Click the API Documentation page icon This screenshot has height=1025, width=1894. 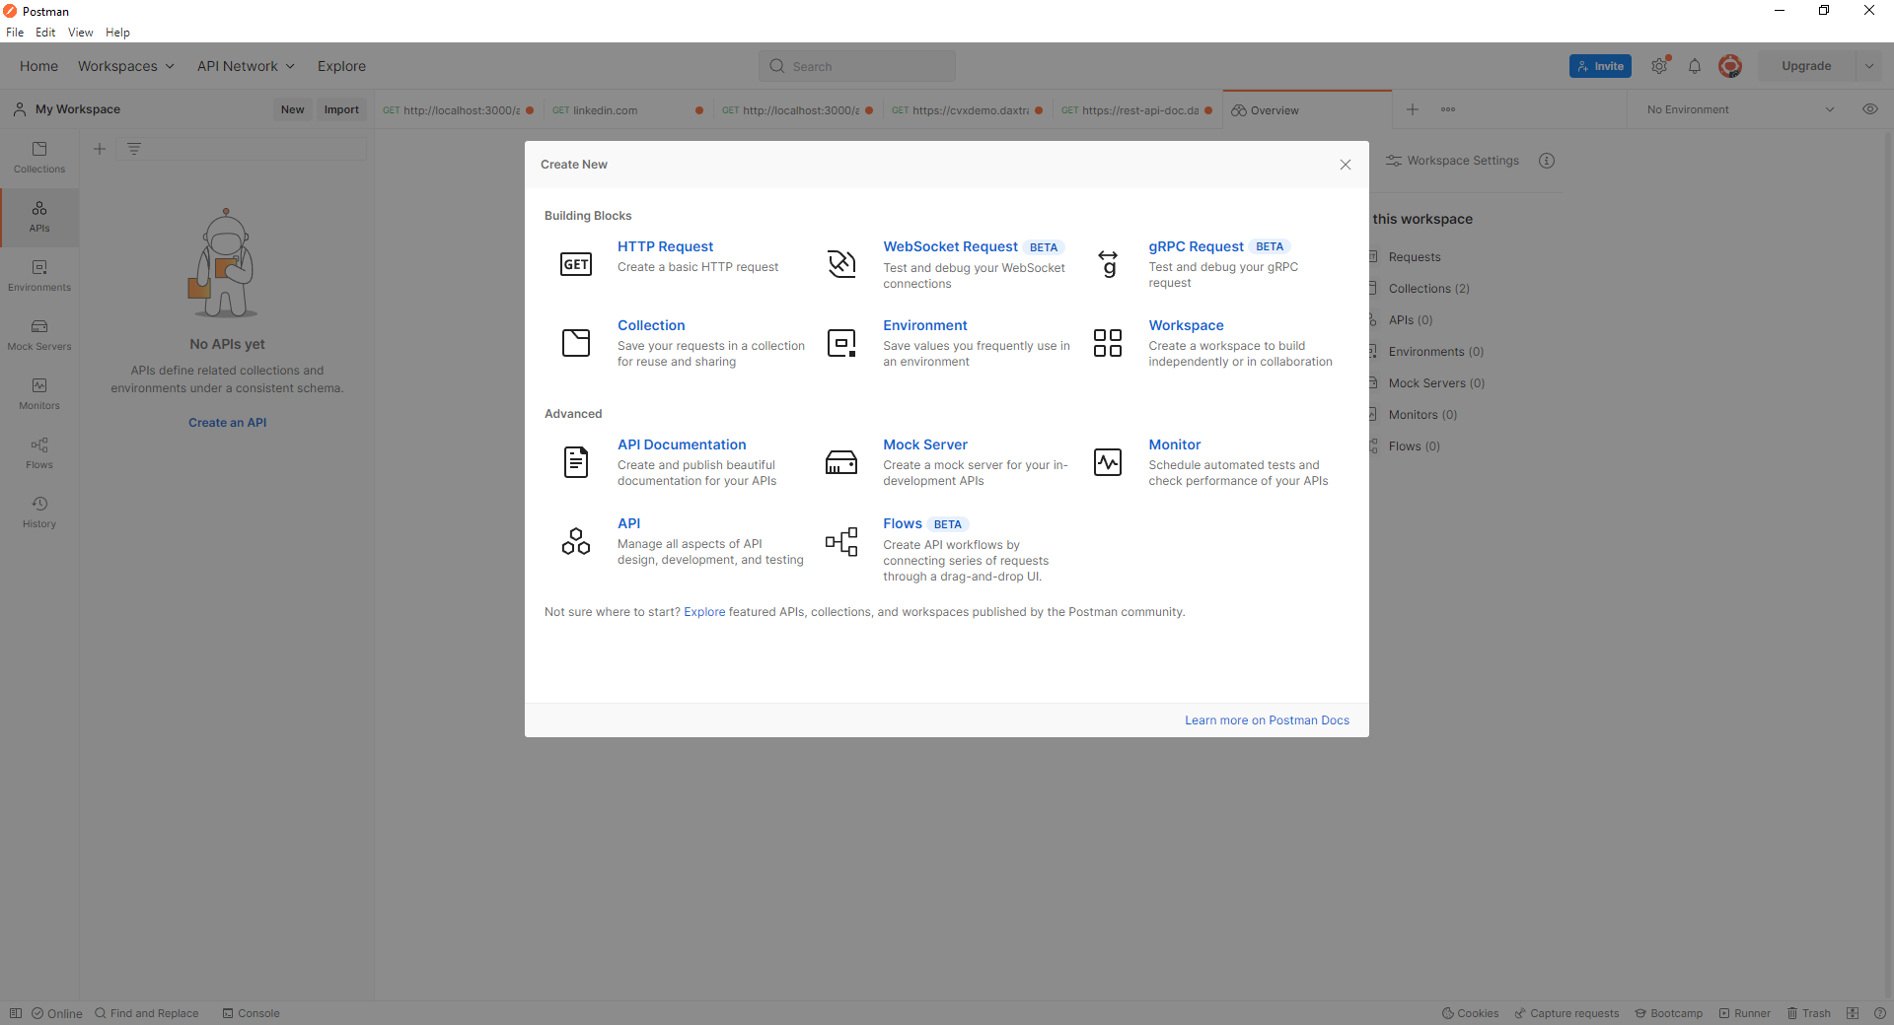click(x=576, y=462)
